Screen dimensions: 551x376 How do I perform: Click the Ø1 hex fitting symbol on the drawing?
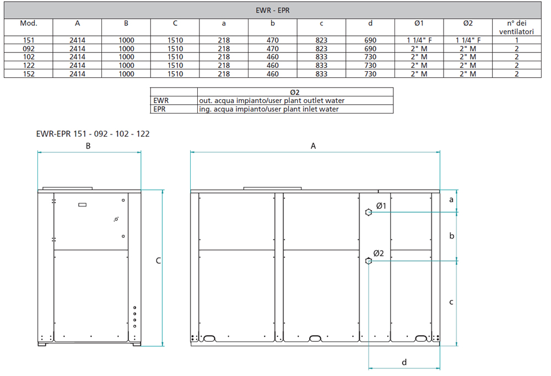click(369, 212)
